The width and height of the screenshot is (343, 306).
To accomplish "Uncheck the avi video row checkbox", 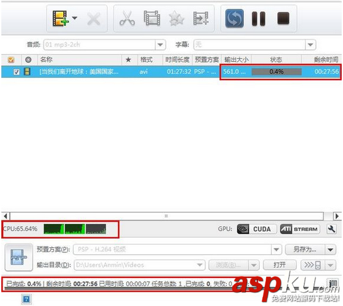I will tap(16, 72).
